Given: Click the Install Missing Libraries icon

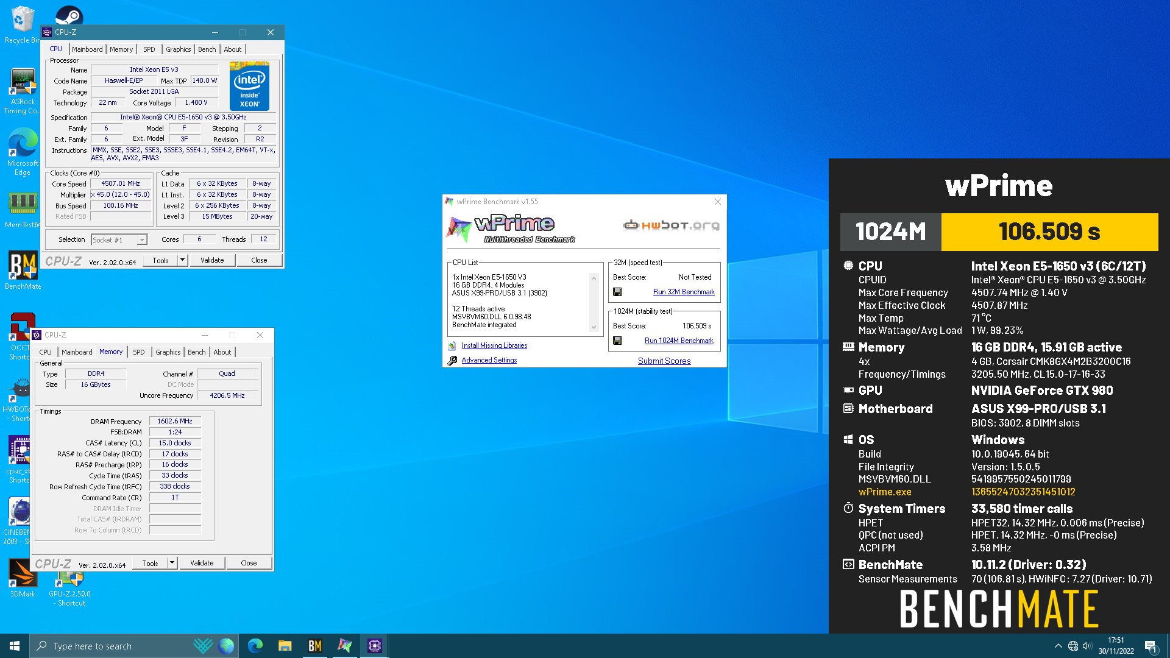Looking at the screenshot, I should point(452,345).
